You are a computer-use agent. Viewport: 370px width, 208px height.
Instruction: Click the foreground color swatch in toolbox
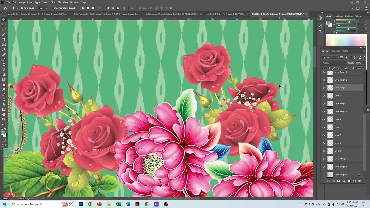coord(3,133)
